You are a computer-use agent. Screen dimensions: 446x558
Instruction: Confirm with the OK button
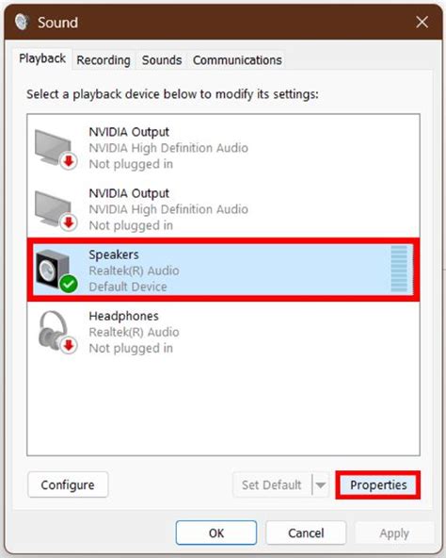[x=216, y=533]
